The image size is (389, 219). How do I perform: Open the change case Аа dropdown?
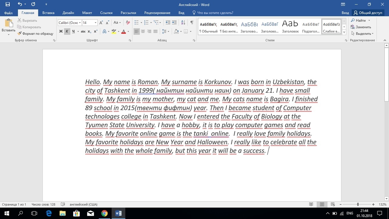click(117, 23)
